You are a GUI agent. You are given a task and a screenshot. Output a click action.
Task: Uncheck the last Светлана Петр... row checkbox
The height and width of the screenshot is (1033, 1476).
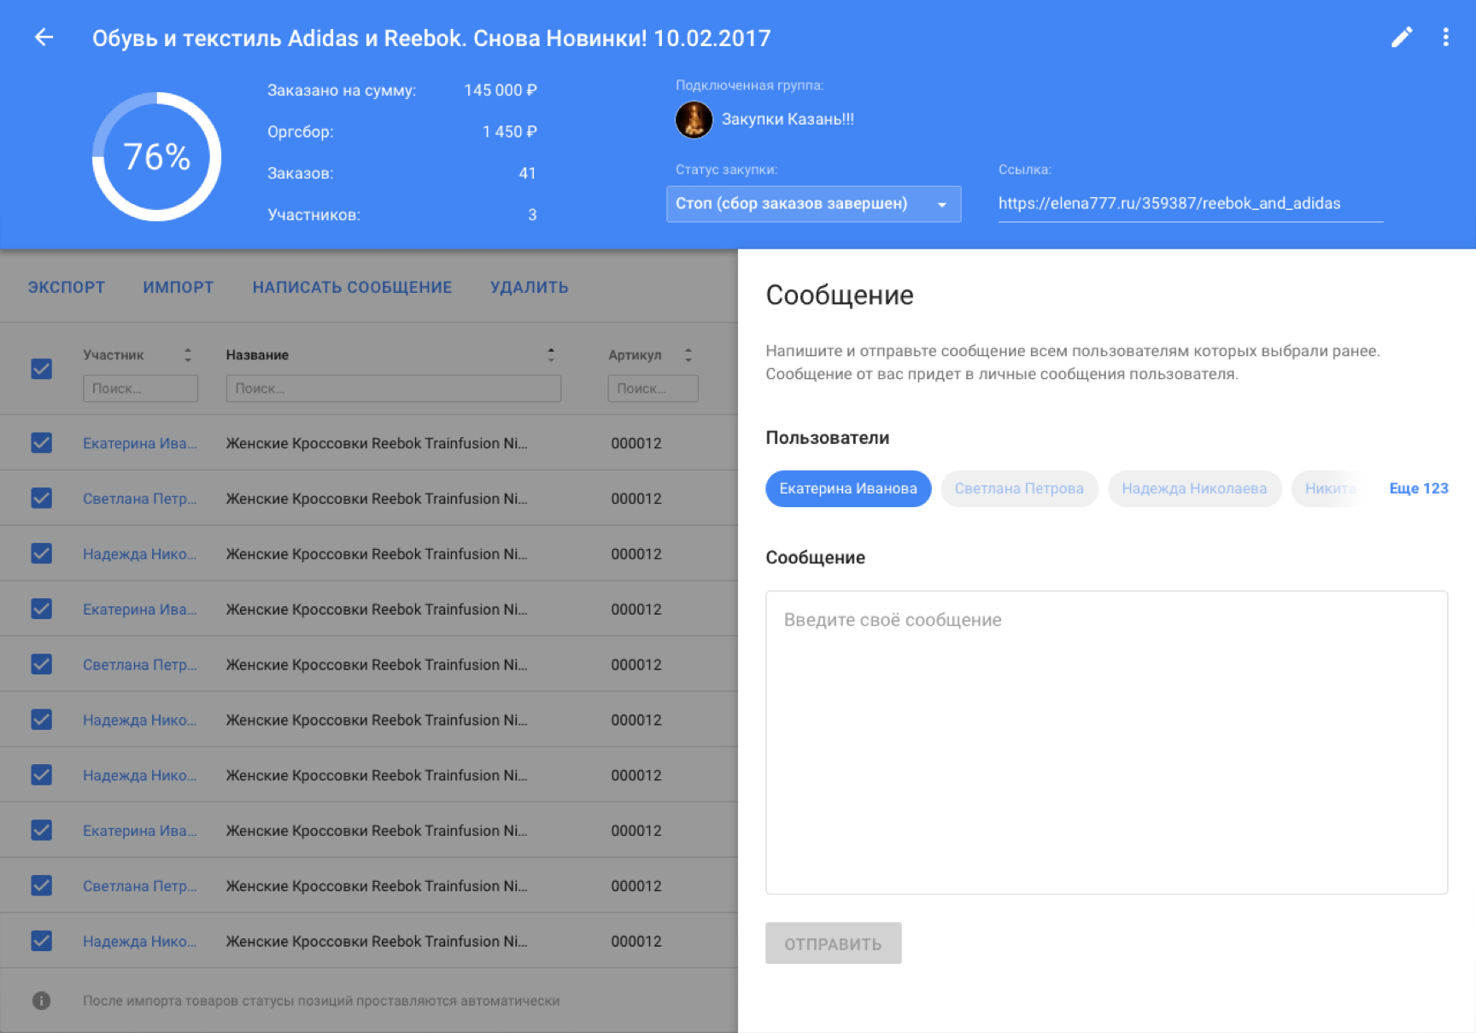41,885
